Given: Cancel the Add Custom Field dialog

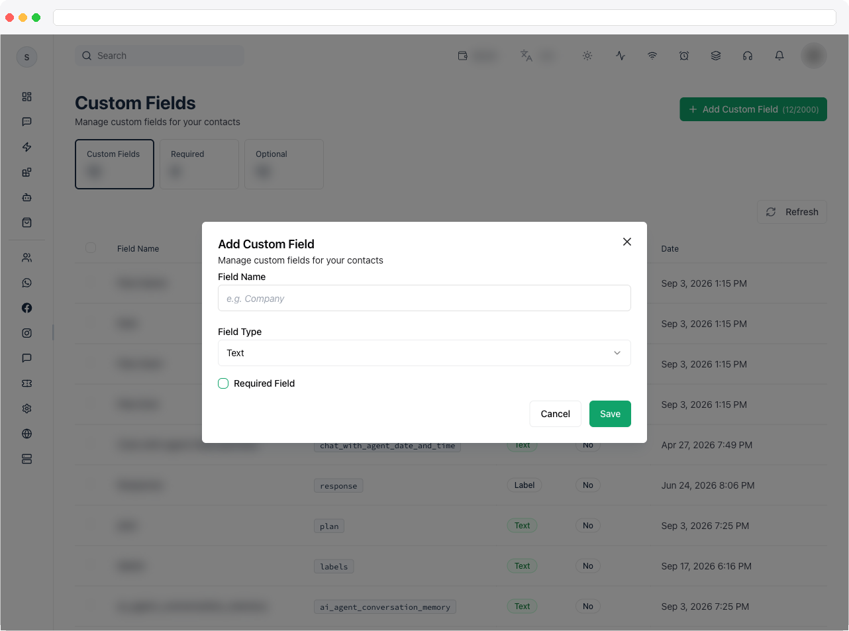Looking at the screenshot, I should coord(555,414).
